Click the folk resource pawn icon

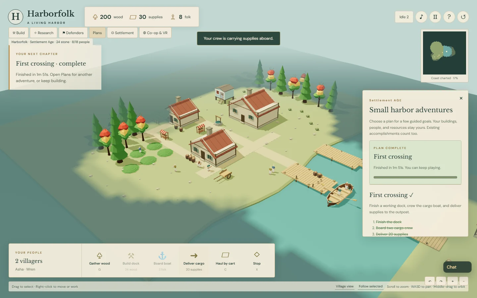(173, 17)
